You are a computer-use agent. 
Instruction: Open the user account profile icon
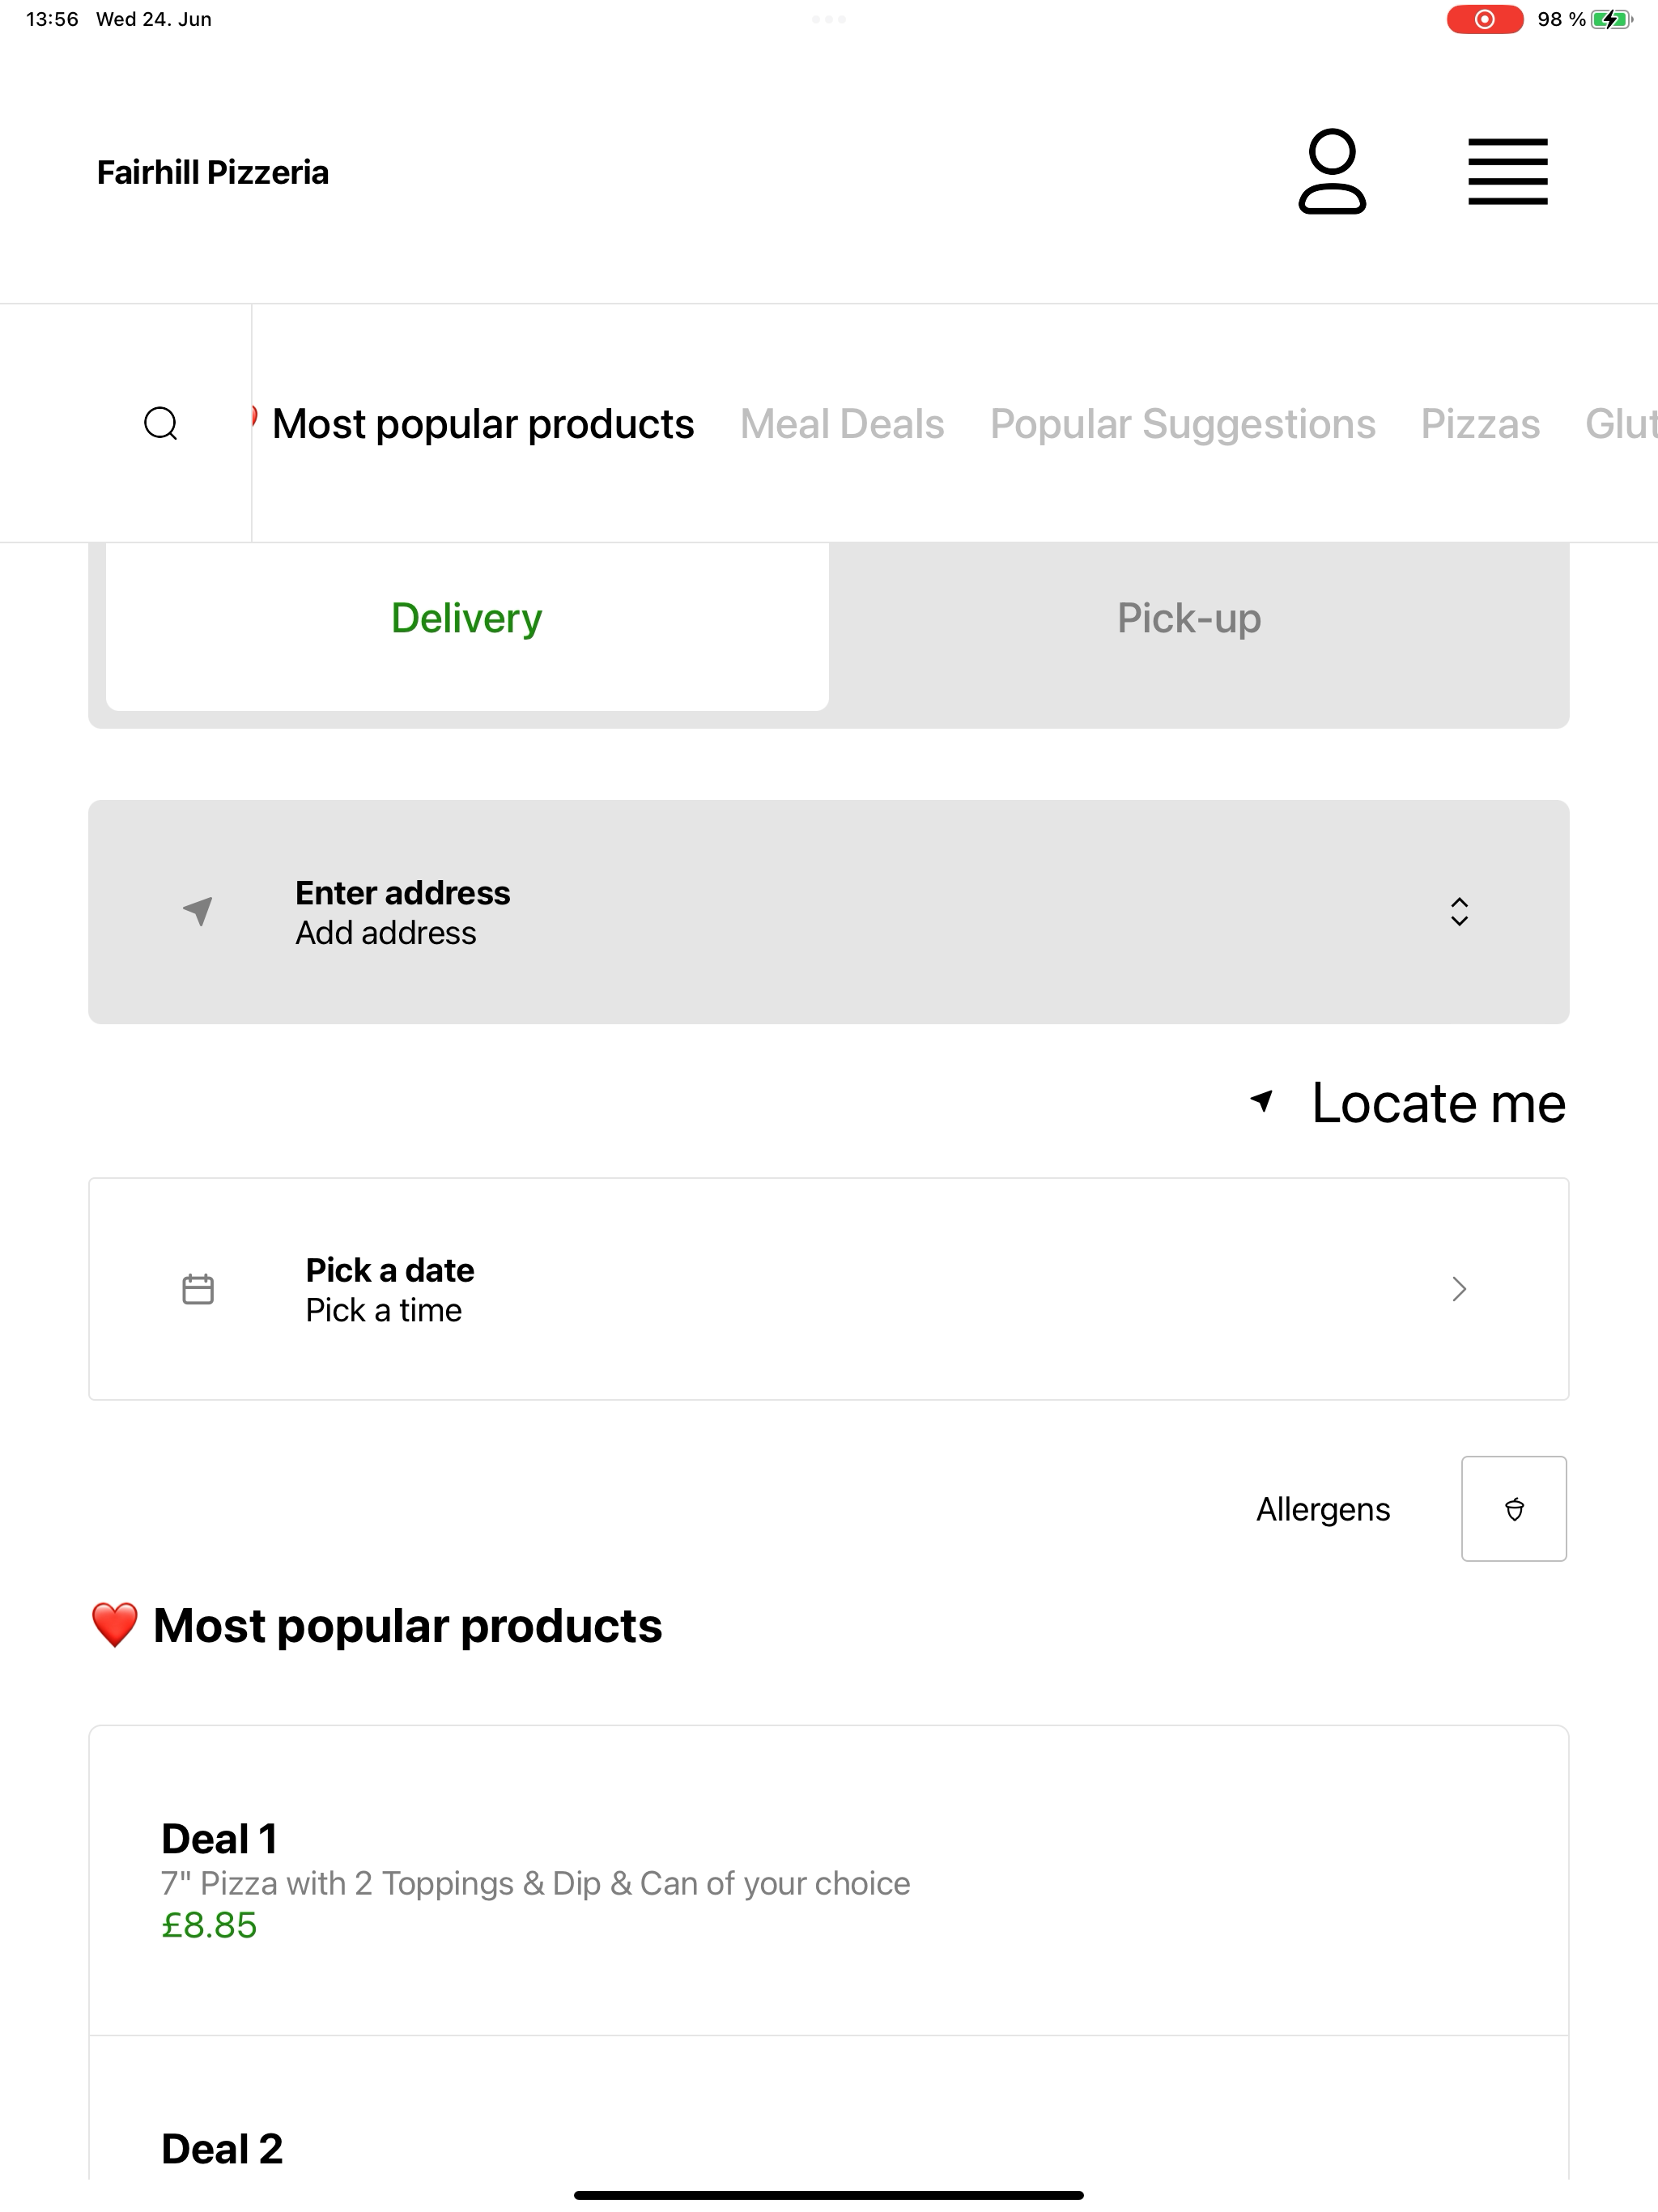[x=1332, y=171]
